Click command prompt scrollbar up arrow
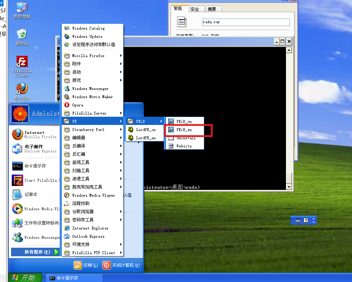The width and height of the screenshot is (352, 282). coord(289,50)
